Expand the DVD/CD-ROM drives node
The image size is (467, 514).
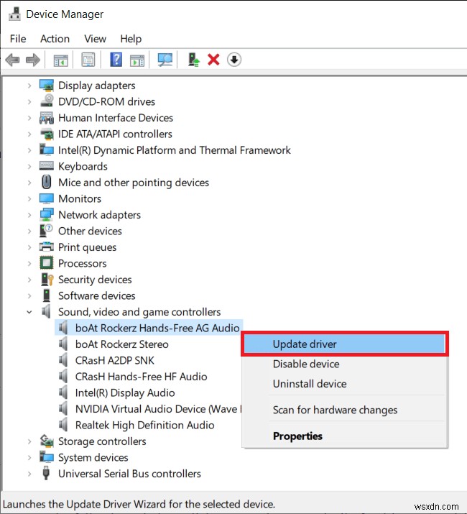click(x=29, y=102)
